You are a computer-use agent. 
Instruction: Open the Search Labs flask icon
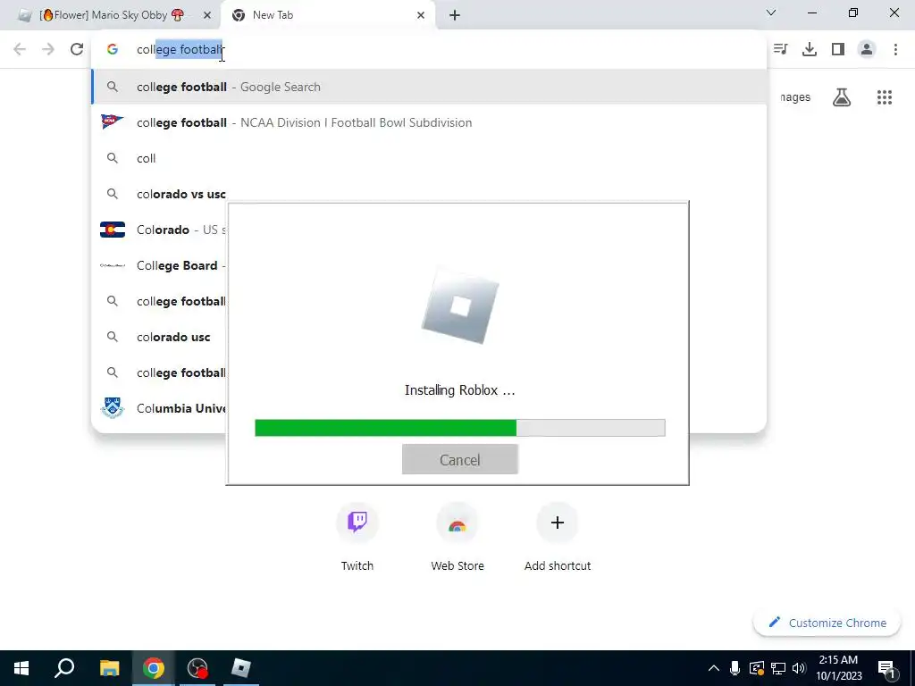842,97
